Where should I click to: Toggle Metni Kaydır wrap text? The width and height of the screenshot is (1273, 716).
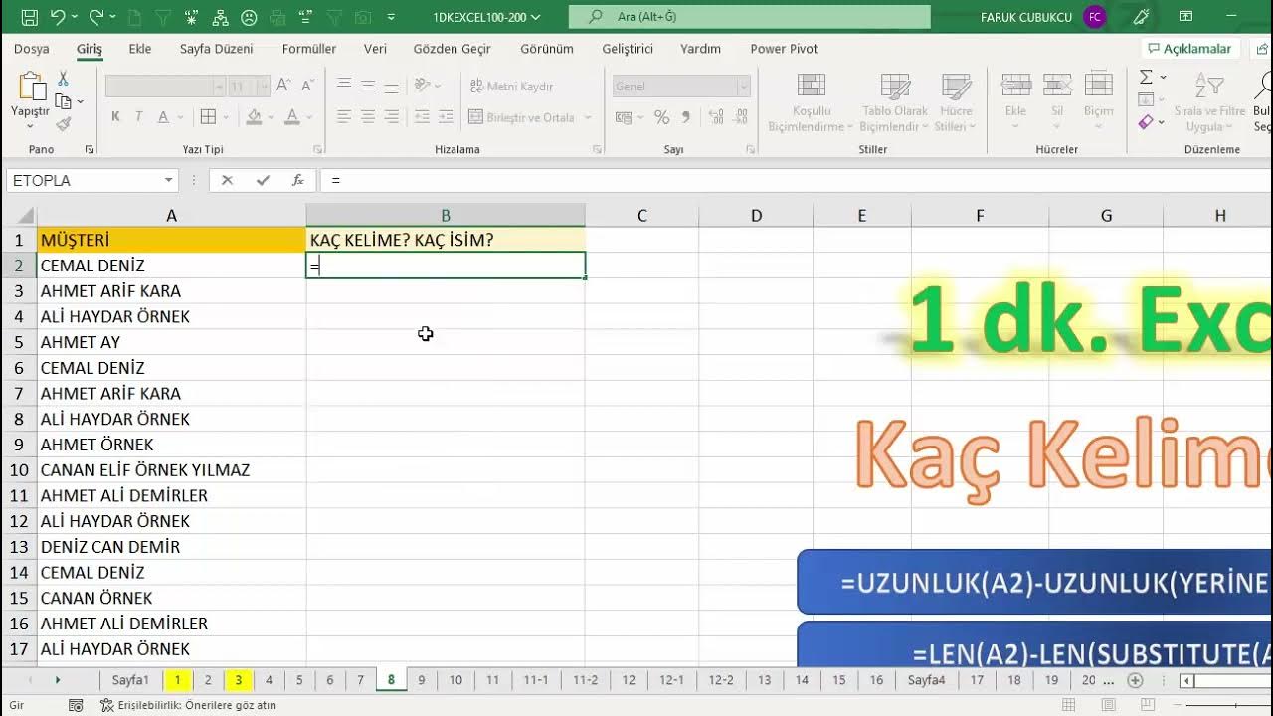click(511, 87)
